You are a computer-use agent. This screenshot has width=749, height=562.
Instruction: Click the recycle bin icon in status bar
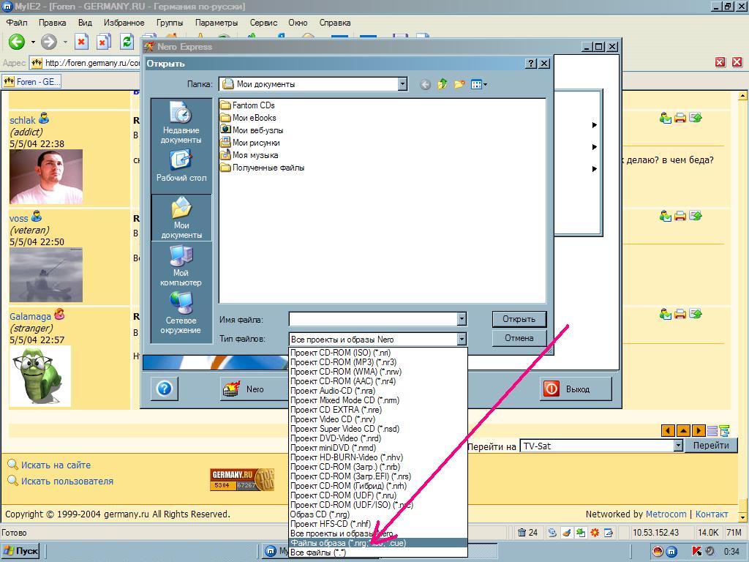pyautogui.click(x=522, y=533)
